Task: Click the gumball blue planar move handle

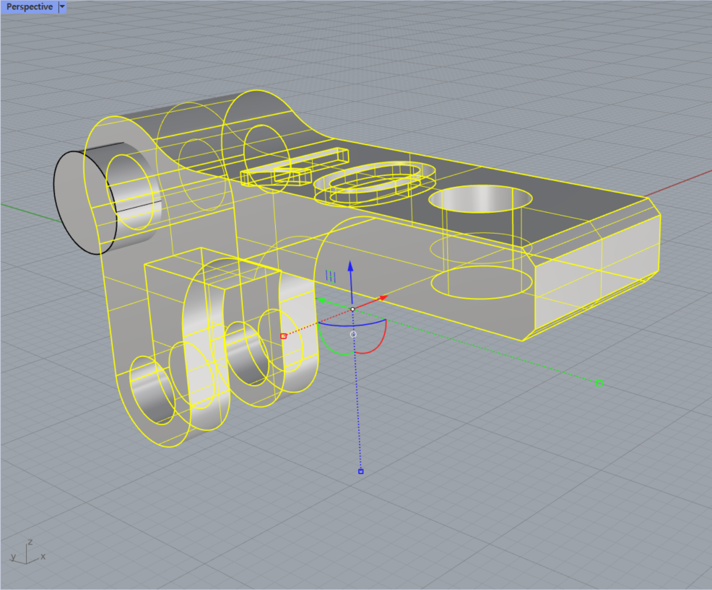Action: [331, 276]
